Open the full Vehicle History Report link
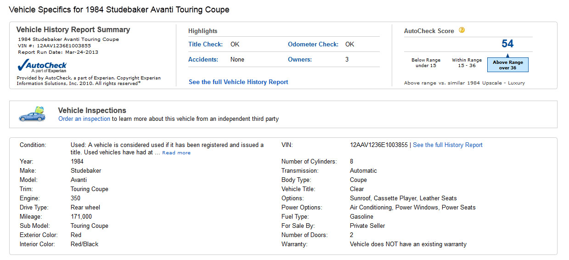 tap(238, 82)
